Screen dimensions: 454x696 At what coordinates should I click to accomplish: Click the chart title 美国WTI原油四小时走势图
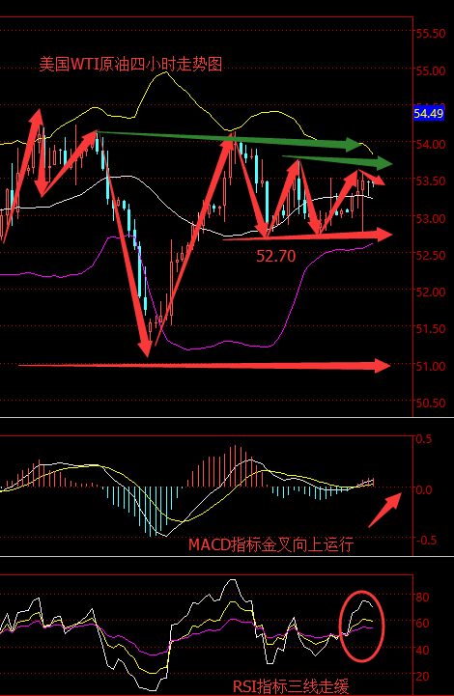coord(130,65)
